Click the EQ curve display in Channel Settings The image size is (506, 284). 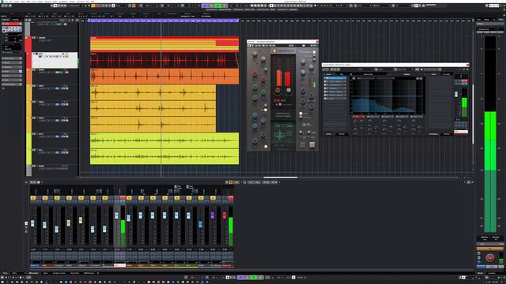click(x=387, y=96)
